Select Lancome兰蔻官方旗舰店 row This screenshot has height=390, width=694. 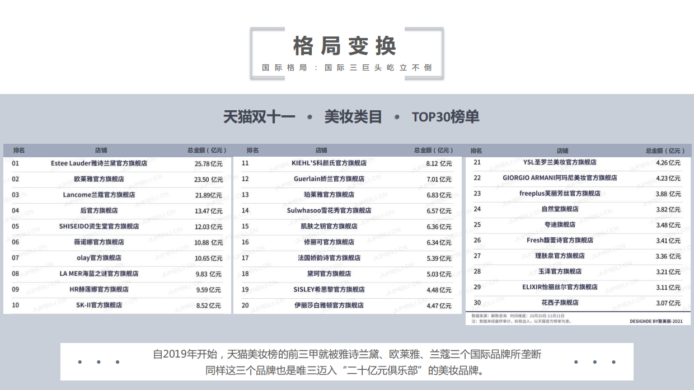tap(118, 195)
